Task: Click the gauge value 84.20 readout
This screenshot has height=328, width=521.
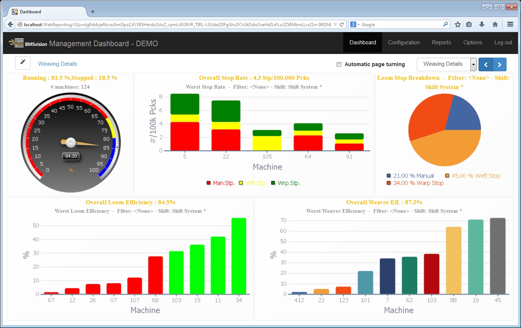Action: point(71,156)
